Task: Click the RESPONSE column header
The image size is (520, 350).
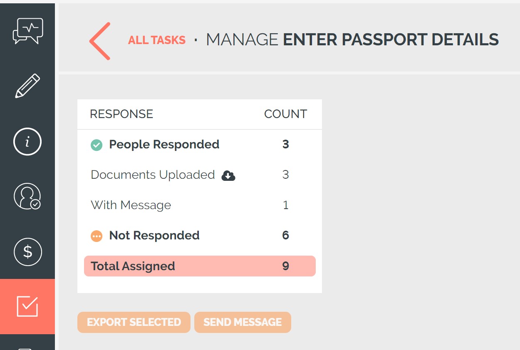Action: [x=121, y=114]
